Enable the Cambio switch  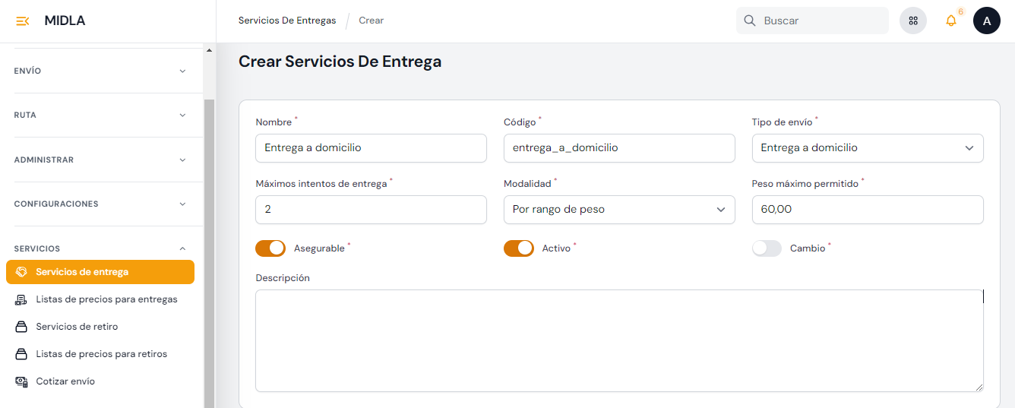point(767,248)
